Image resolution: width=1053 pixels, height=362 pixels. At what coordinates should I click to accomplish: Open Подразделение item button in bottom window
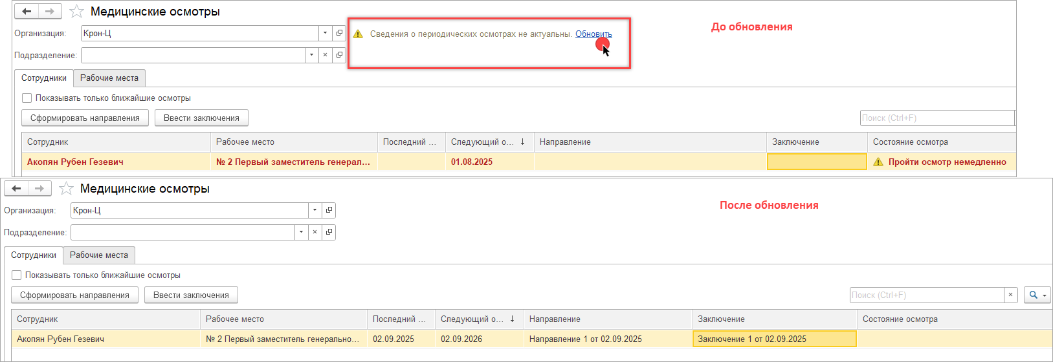tap(329, 232)
